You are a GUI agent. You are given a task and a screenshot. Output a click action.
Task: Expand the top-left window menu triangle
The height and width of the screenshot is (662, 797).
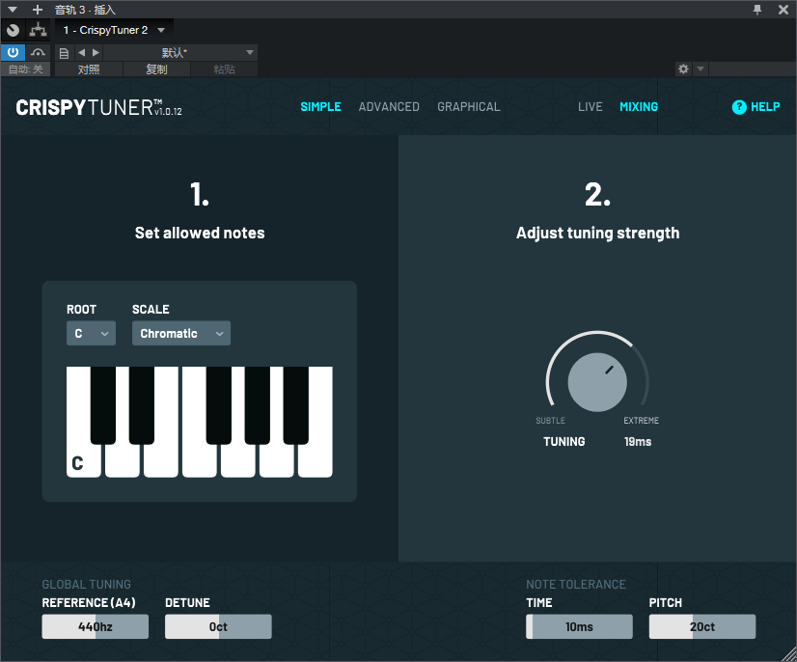click(x=13, y=10)
